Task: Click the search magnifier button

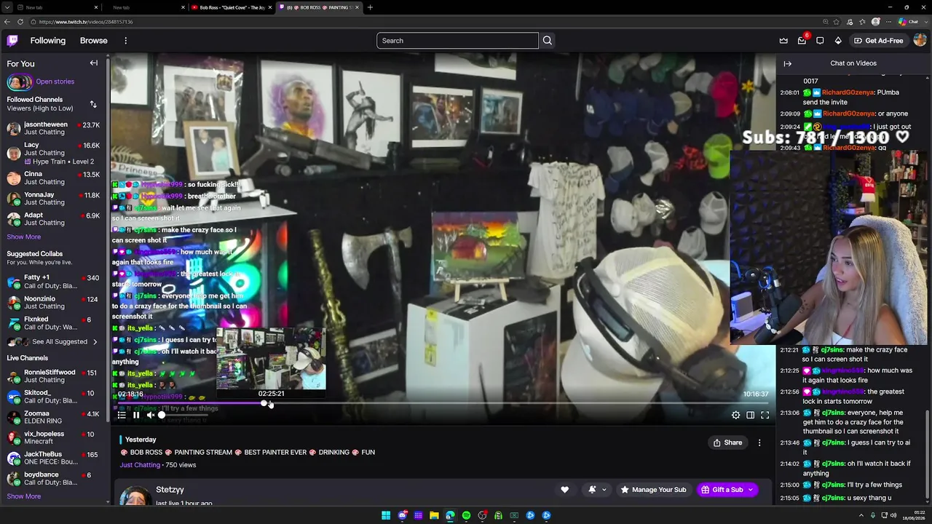Action: 548,41
